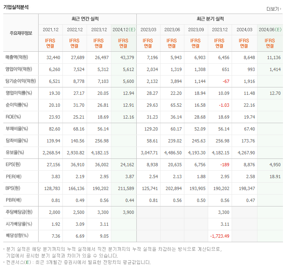This screenshot has height=266, width=285.
Task: Open the 더보기 link
Action: click(x=272, y=9)
